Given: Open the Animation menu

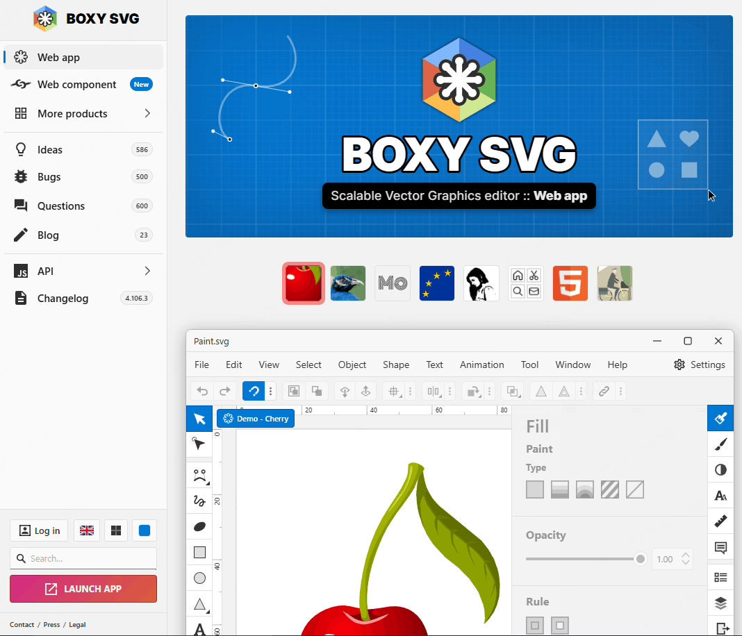Looking at the screenshot, I should point(481,365).
